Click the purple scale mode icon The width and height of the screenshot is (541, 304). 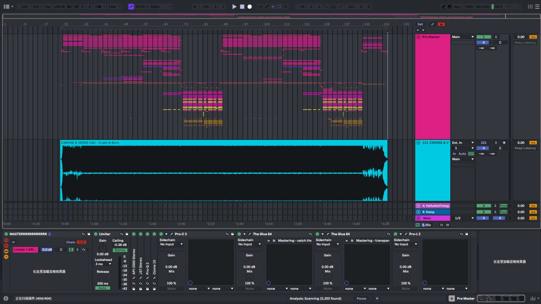131,7
